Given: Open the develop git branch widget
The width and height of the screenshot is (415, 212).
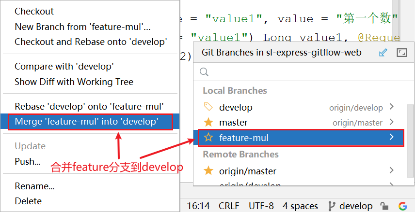Looking at the screenshot, I should (x=350, y=206).
